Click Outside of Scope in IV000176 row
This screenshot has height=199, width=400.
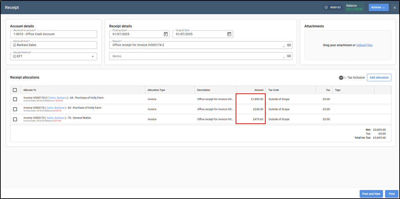tap(279, 109)
